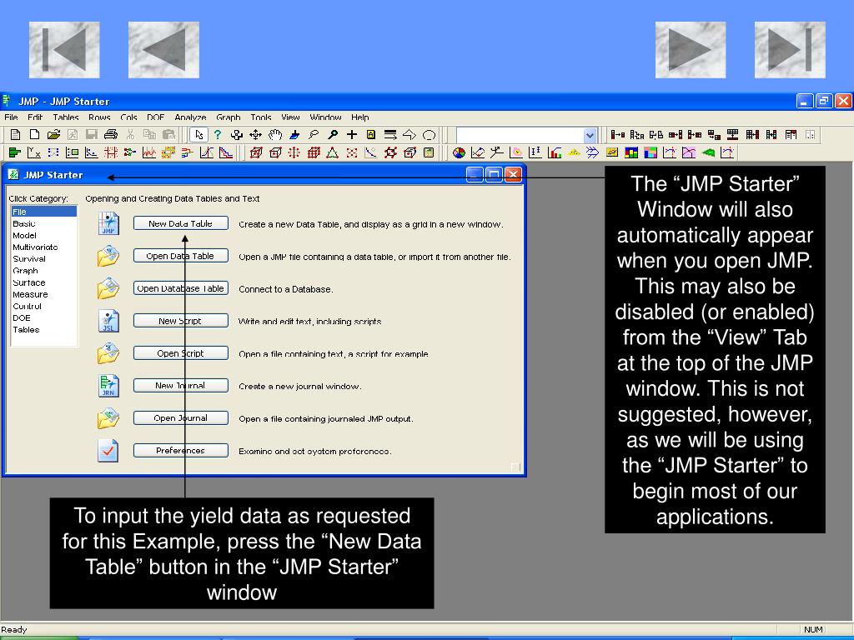Viewport: 854px width, 640px height.
Task: Select the Grabber hand tool
Action: pos(275,134)
